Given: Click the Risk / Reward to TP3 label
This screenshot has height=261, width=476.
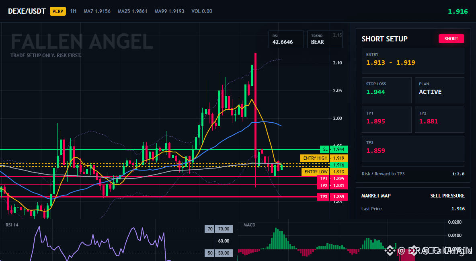Looking at the screenshot, I should (x=383, y=174).
